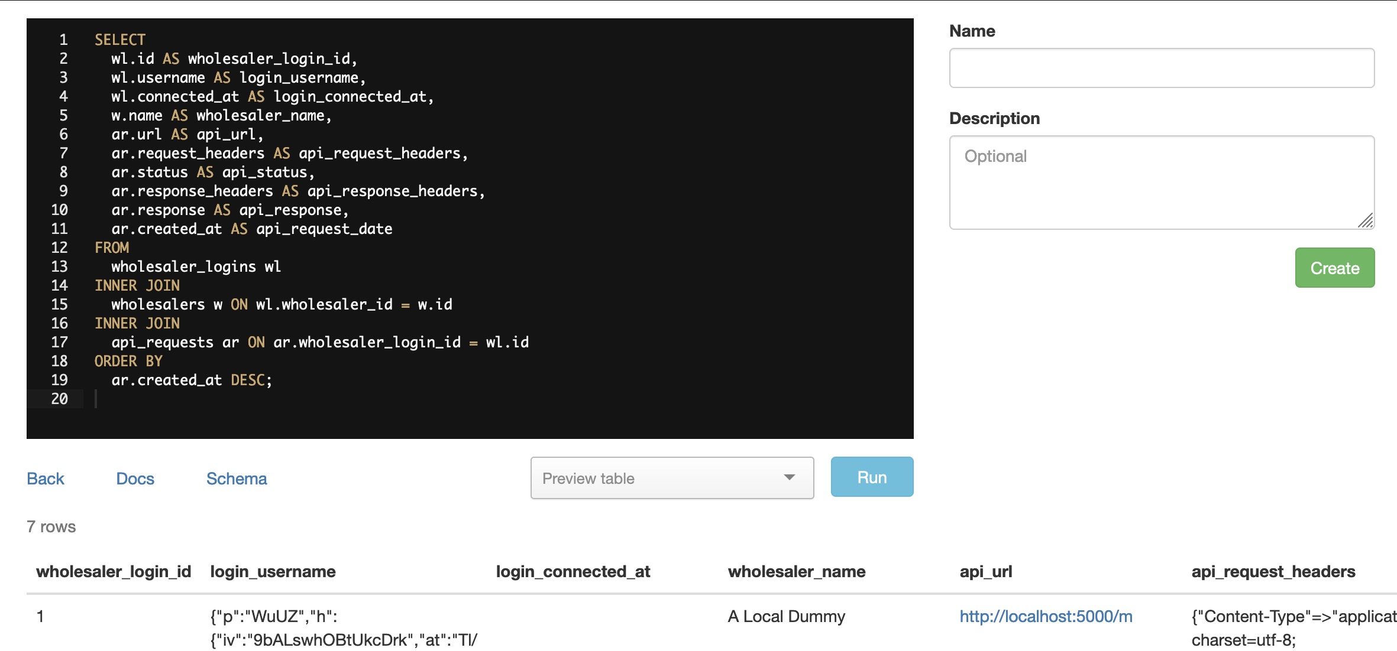Open the Docs link
This screenshot has width=1397, height=651.
click(x=135, y=479)
